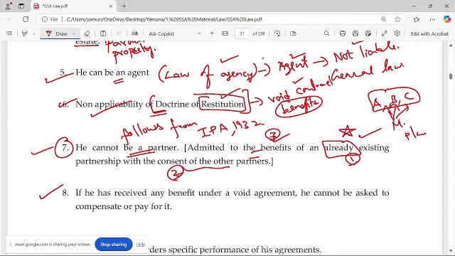Open the favorites list icon
455x256 pixels.
(x=417, y=19)
